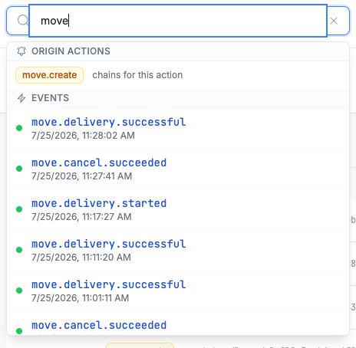Open move.delivery.successful event from 11:28:02 AM

tap(178, 128)
